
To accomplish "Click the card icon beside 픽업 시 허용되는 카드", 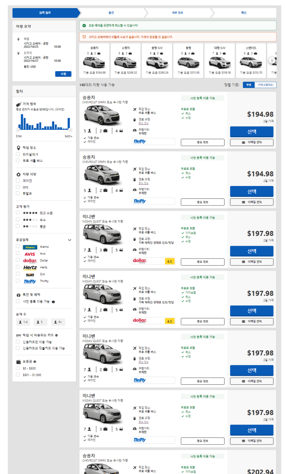I will (18, 335).
